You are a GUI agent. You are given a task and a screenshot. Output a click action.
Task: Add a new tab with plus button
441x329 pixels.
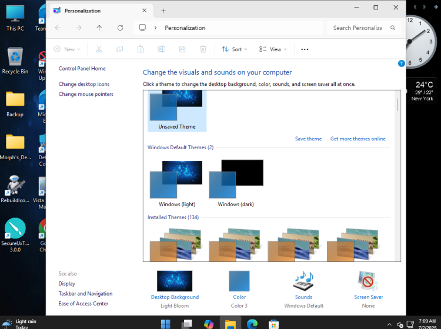[163, 11]
